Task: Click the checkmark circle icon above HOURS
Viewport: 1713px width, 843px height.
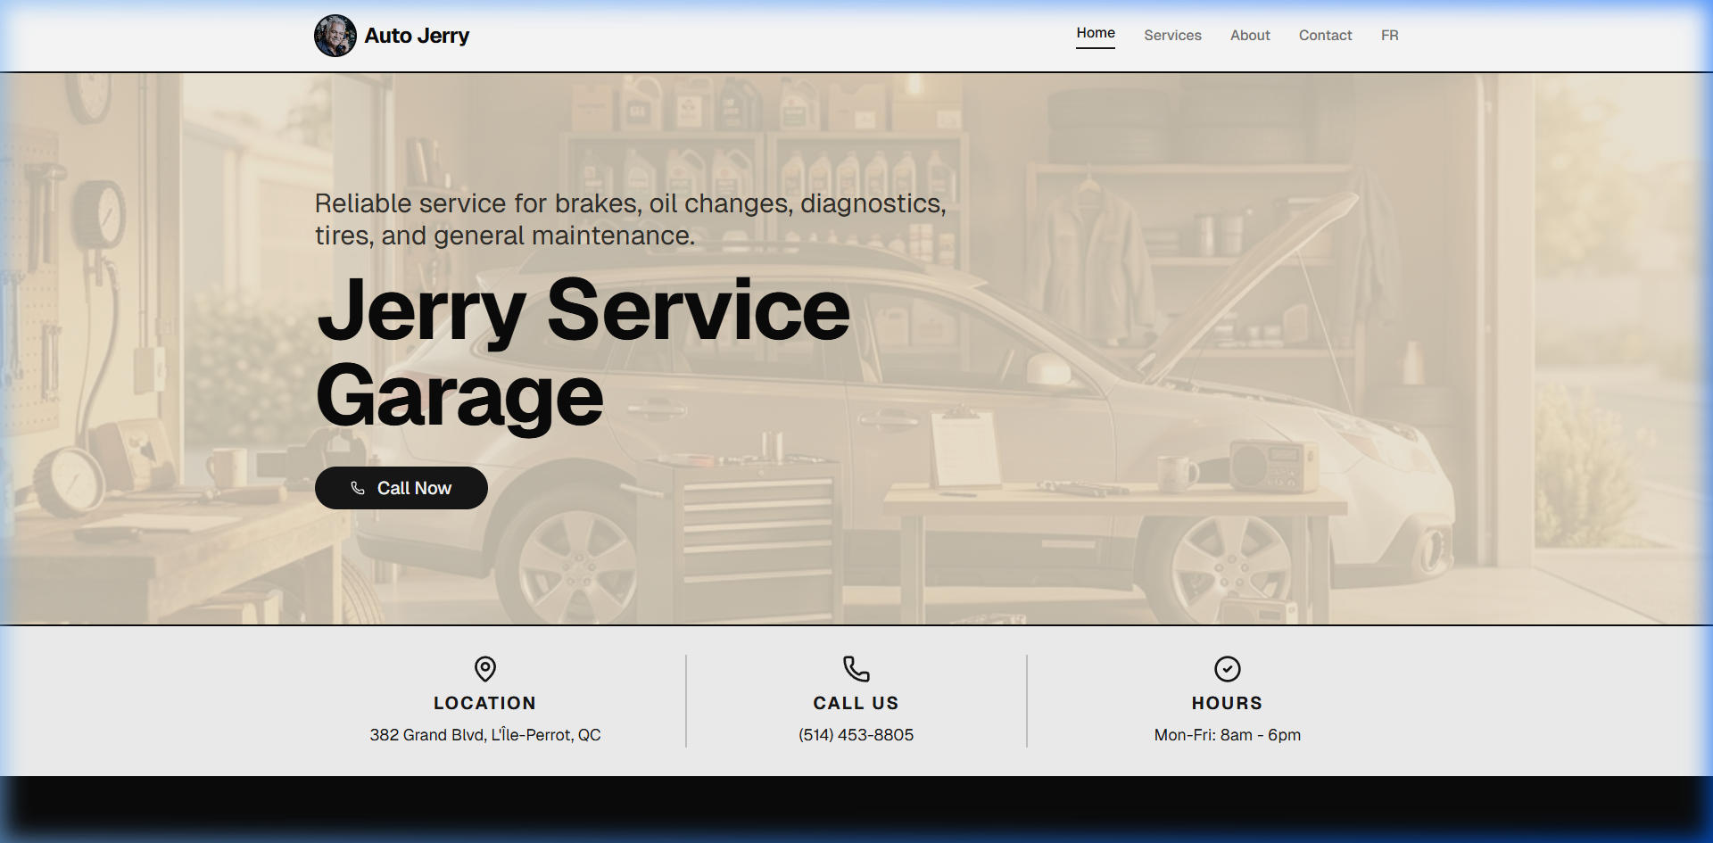Action: click(1228, 669)
